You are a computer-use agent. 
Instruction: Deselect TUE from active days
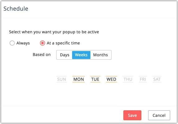click(x=95, y=79)
